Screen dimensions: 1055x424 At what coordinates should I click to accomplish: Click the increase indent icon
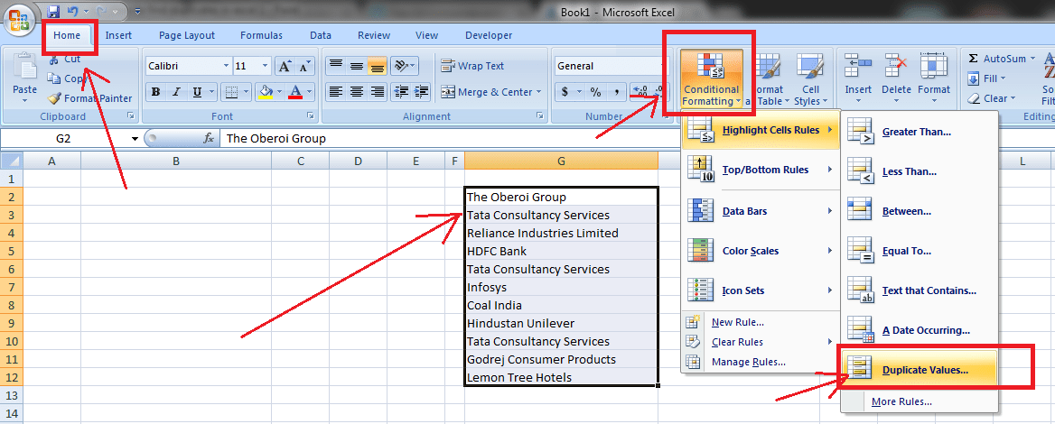click(421, 92)
